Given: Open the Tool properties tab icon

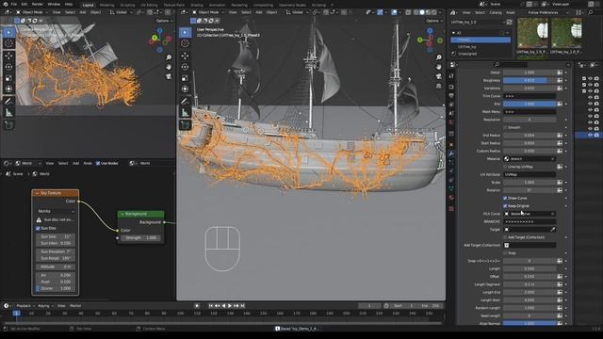Looking at the screenshot, I should 451,76.
